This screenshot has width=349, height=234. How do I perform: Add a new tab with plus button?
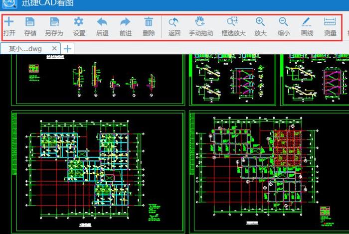point(67,49)
